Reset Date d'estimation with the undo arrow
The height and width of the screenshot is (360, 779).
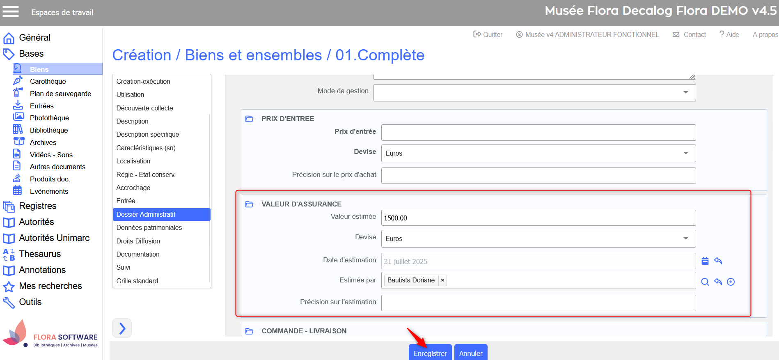click(718, 261)
